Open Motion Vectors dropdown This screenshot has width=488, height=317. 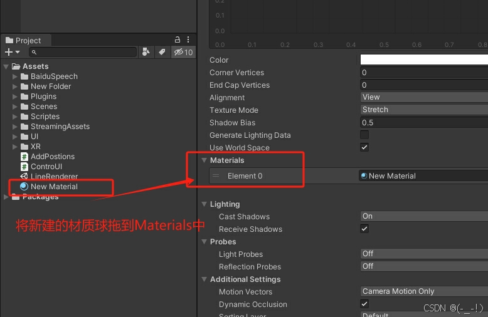coord(424,291)
